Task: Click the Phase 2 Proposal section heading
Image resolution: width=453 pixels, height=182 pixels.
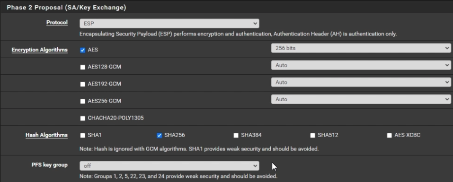Action: coord(66,8)
